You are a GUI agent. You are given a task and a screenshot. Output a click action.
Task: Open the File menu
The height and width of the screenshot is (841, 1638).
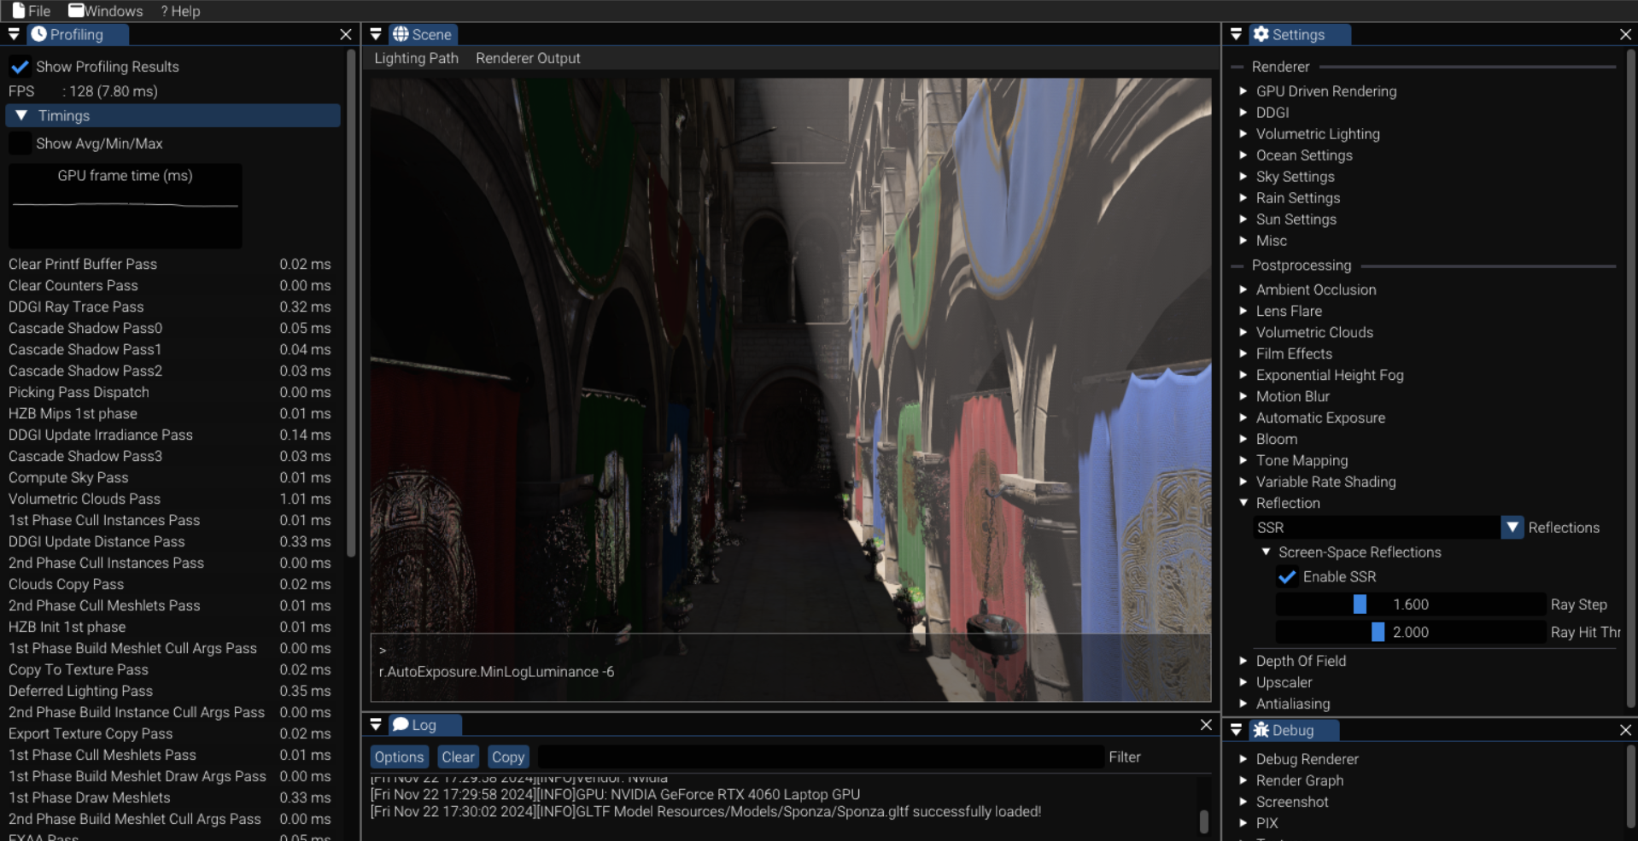[x=32, y=11]
